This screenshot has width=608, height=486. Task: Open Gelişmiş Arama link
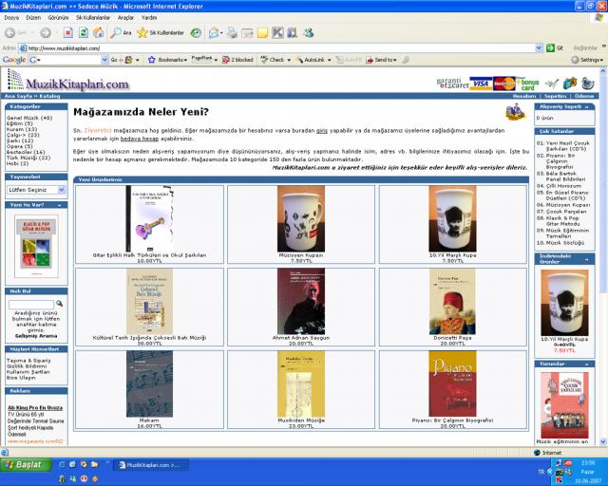click(36, 336)
